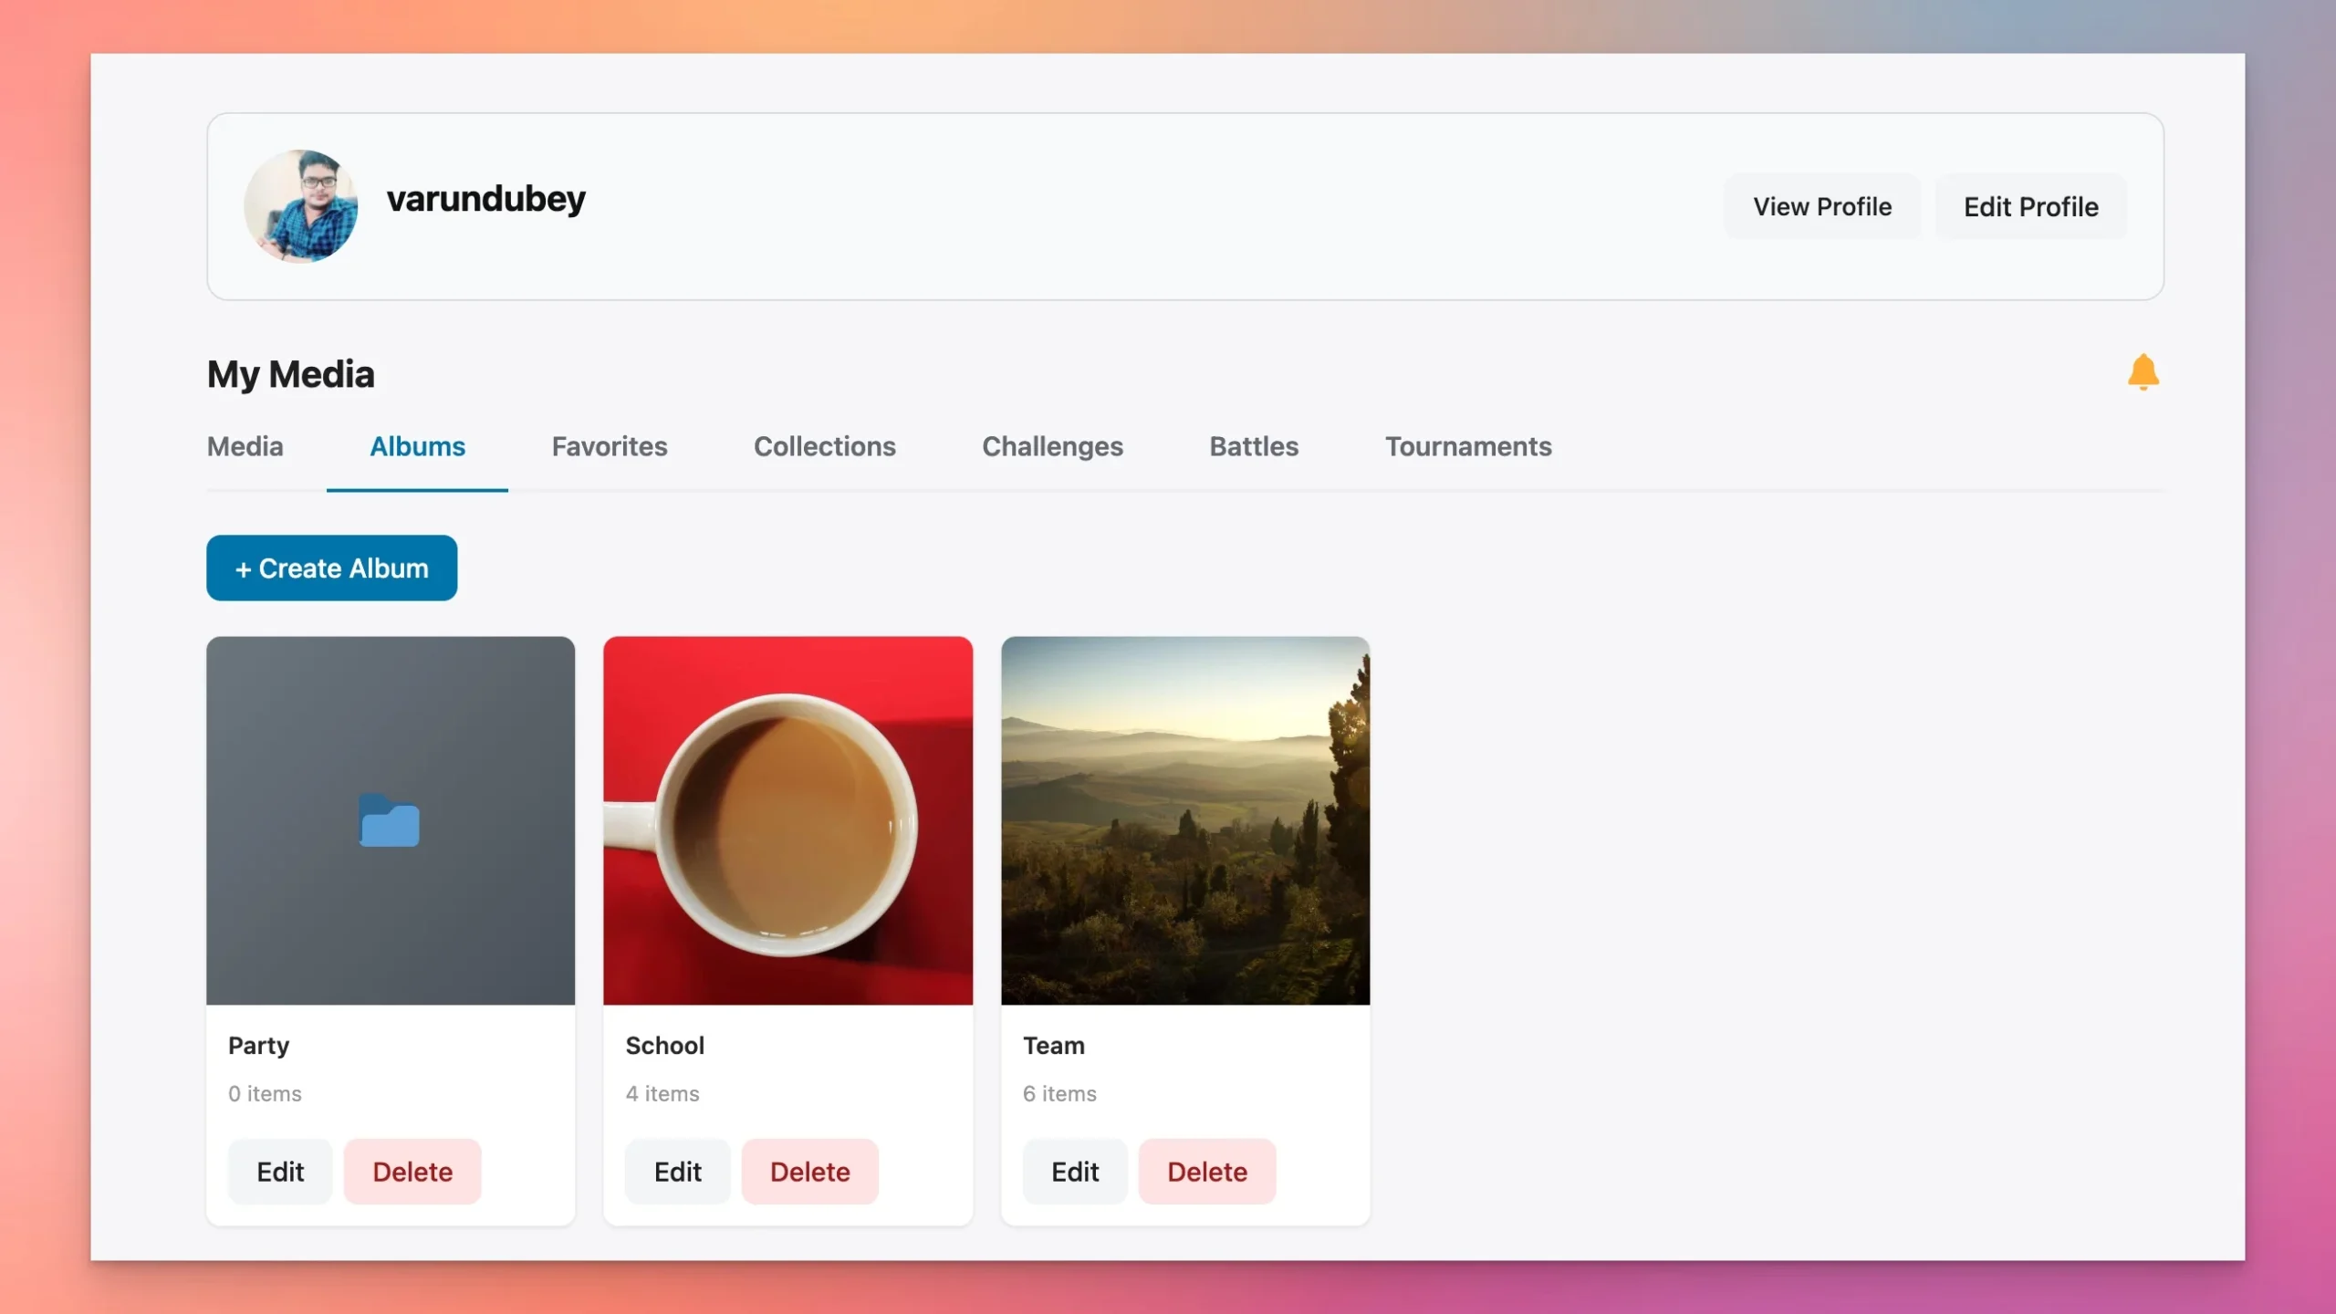Click the View Profile button
The height and width of the screenshot is (1314, 2336).
point(1821,206)
